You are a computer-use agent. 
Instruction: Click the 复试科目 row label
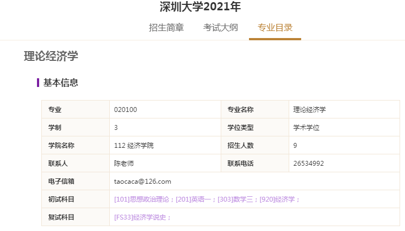point(61,217)
